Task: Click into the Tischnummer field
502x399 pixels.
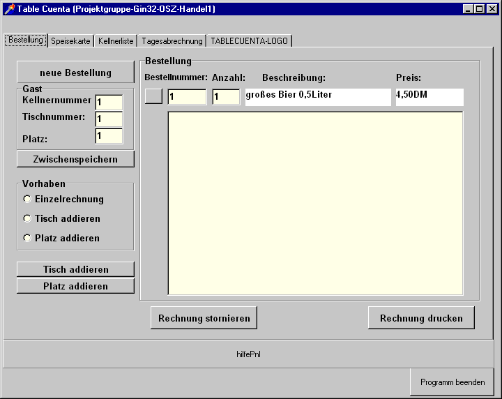Action: tap(109, 119)
